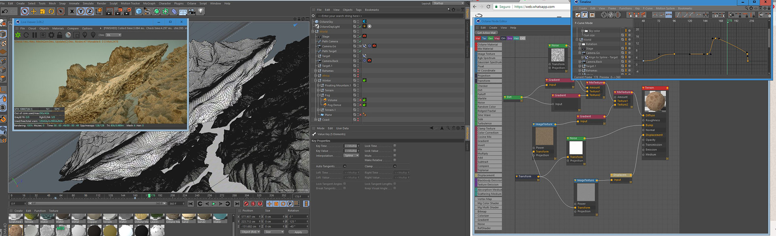Click the Octane send scene render icon

(x=18, y=35)
